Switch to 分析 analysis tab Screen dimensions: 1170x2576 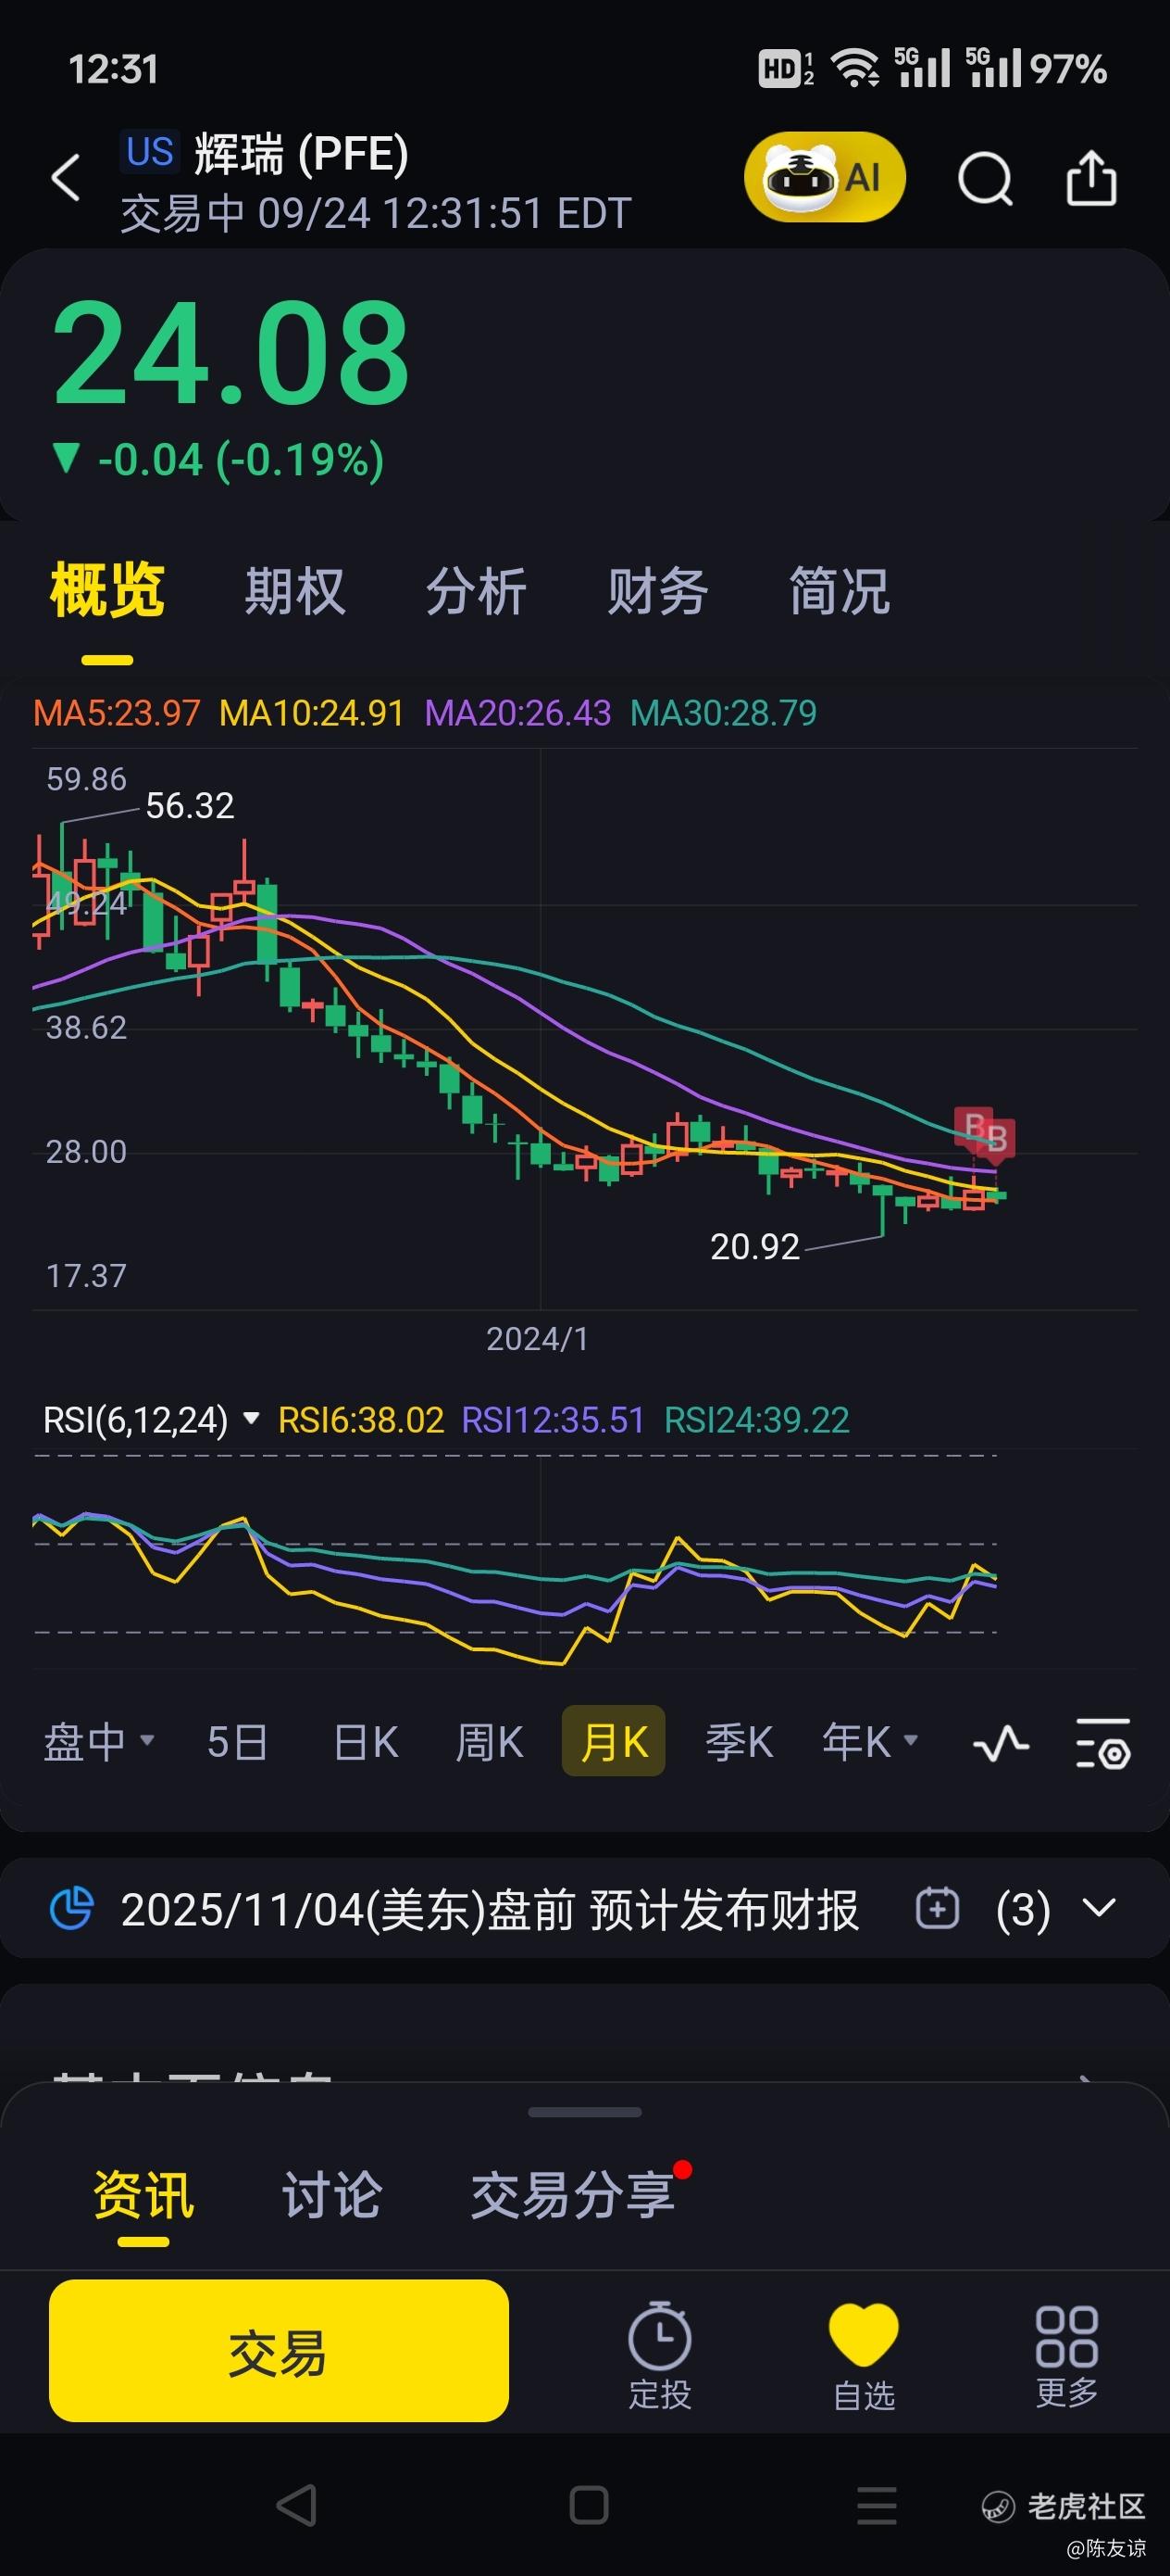click(476, 590)
